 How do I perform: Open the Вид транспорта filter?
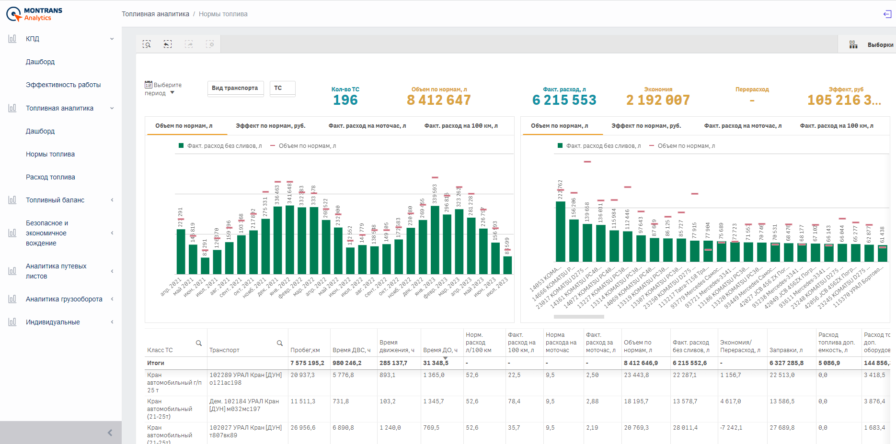(x=235, y=89)
